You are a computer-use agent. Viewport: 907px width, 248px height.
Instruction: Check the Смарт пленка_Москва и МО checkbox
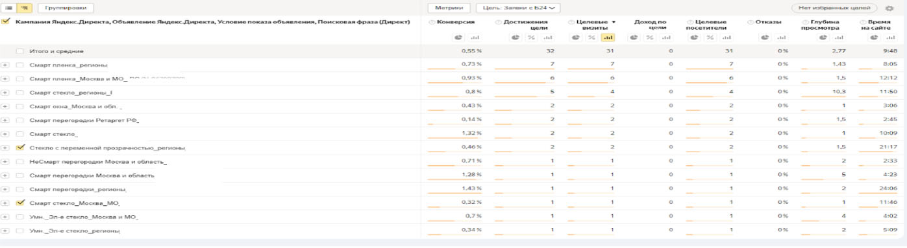point(20,78)
